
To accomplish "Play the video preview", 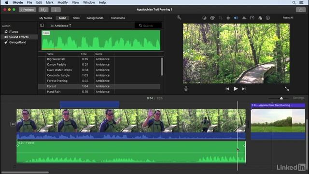I will 236,89.
